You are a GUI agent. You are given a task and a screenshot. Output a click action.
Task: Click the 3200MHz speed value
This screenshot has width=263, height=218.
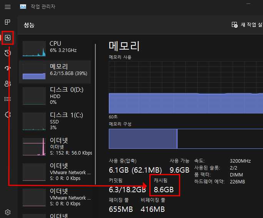pos(240,161)
